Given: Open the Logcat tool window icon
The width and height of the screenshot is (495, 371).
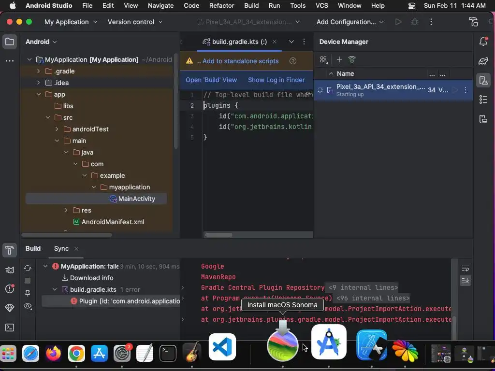Looking at the screenshot, I should point(10,270).
